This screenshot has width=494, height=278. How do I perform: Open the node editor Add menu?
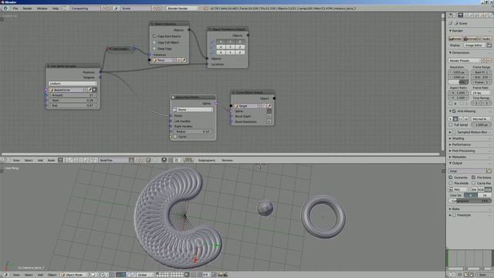point(40,161)
